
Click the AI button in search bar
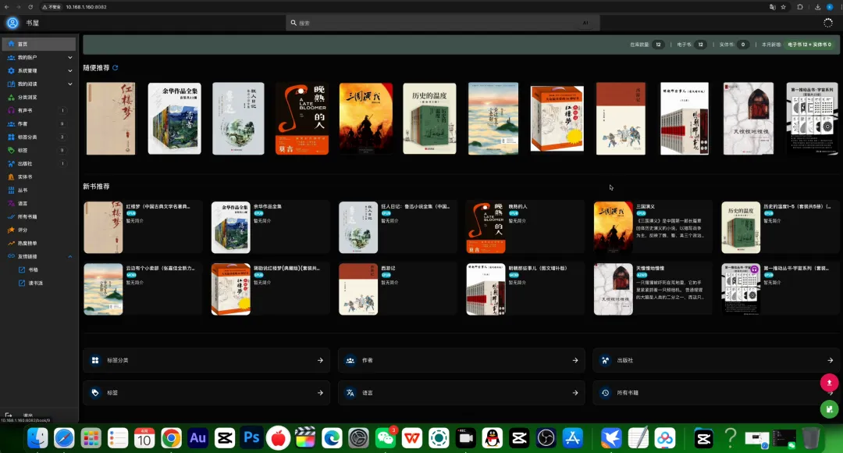click(585, 23)
